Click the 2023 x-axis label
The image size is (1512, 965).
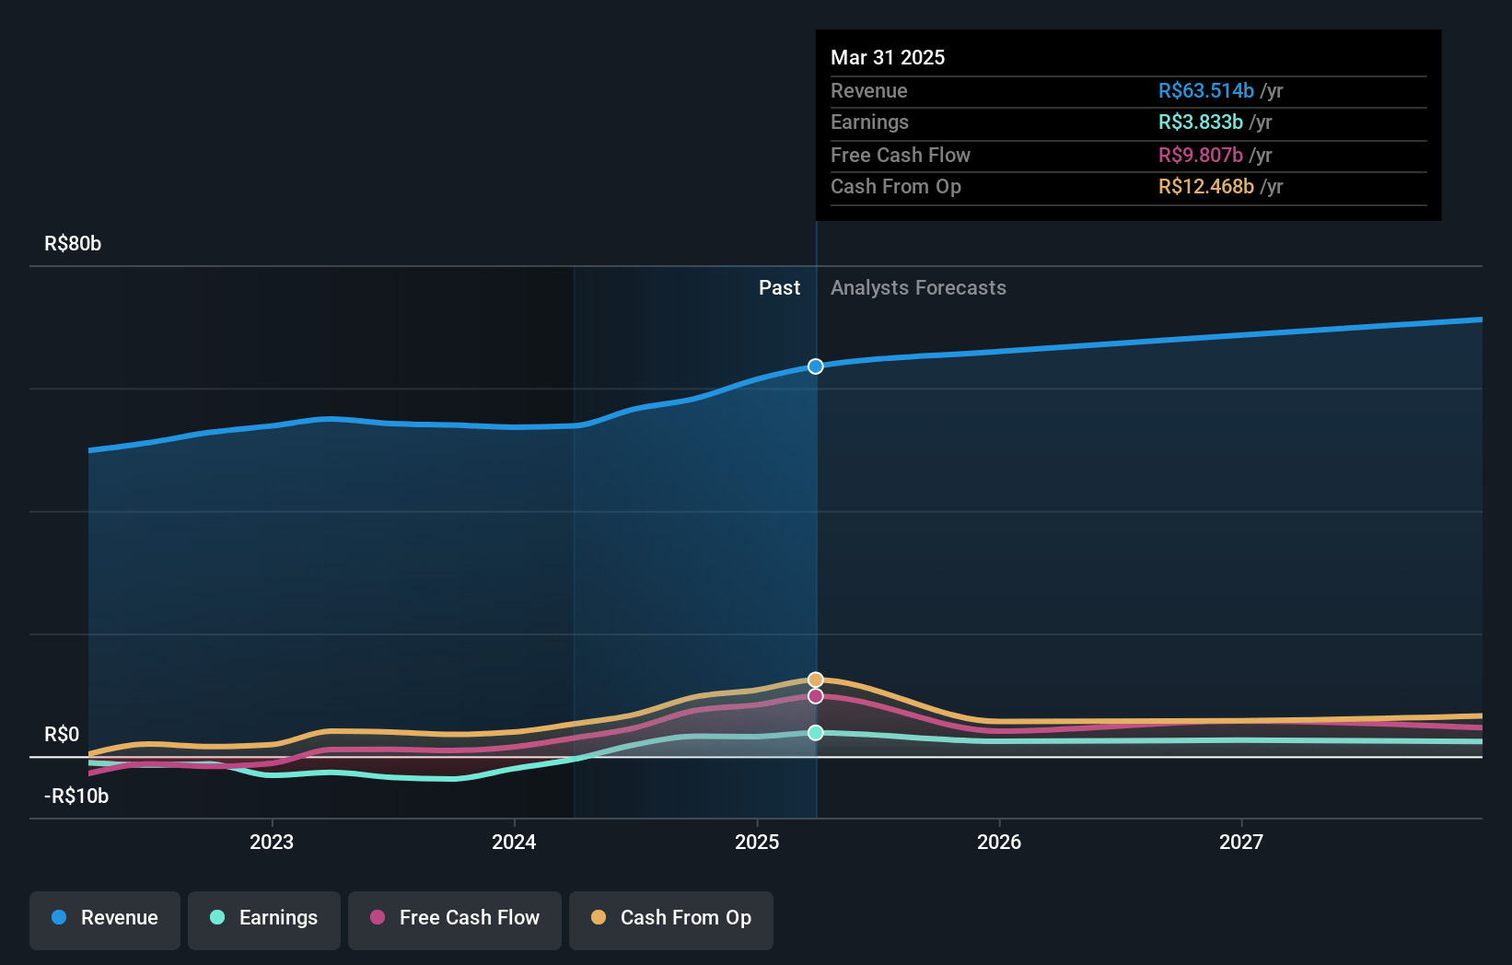click(x=272, y=843)
